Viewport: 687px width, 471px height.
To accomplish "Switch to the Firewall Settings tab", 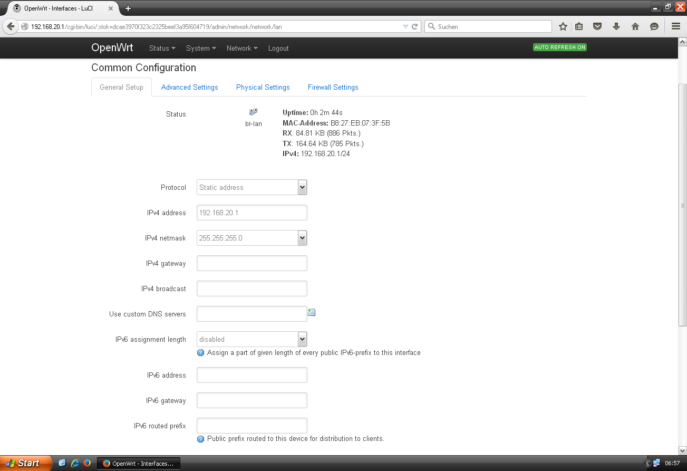I will click(x=333, y=88).
